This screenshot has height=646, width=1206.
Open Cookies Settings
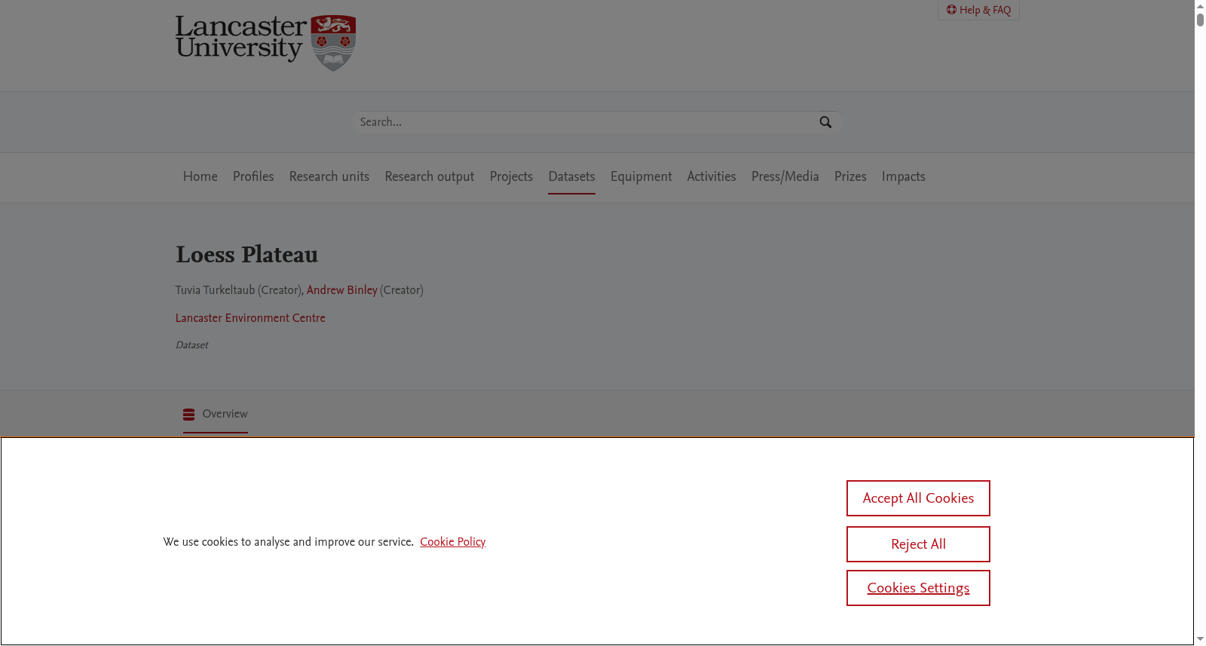(918, 588)
